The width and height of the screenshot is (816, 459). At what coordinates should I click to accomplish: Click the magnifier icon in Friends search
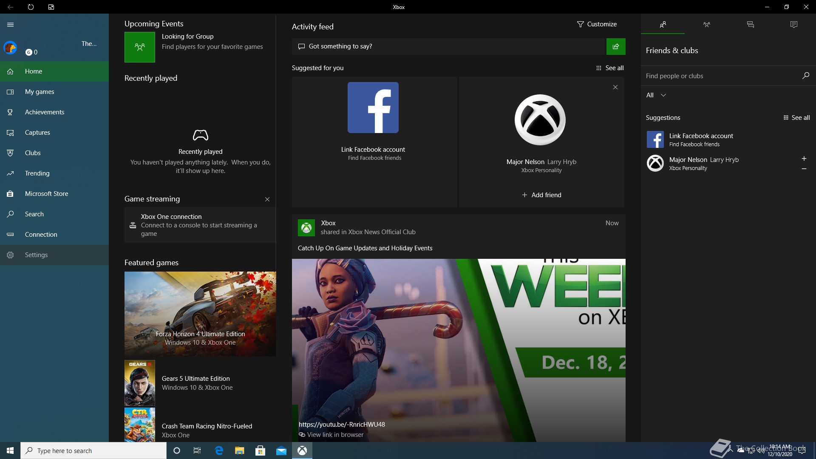tap(805, 76)
